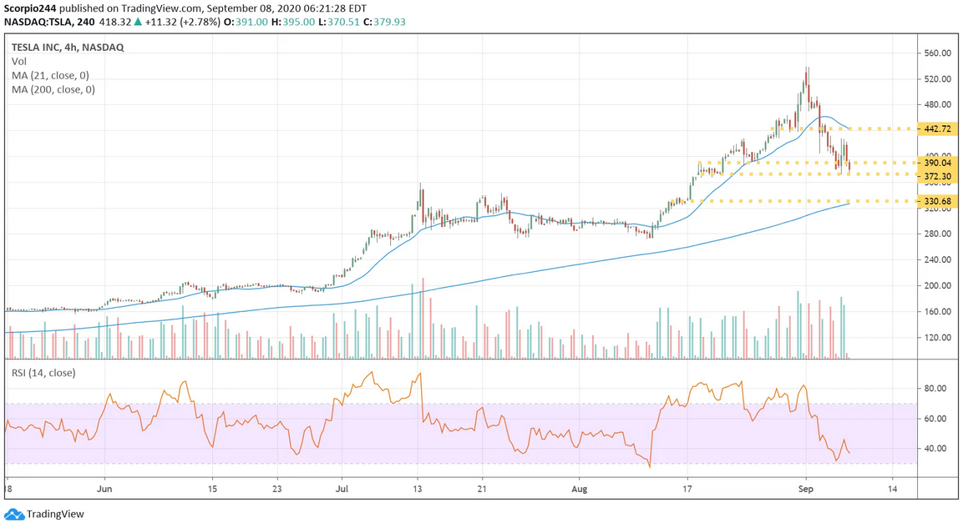Click the Jun label on the time axis
Viewport: 963px width, 523px height.
(104, 489)
